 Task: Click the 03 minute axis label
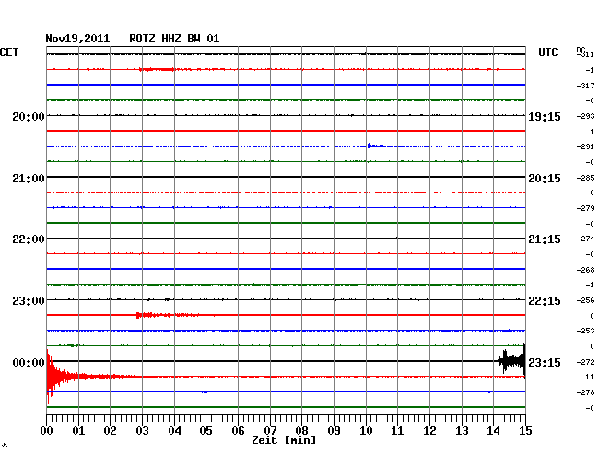pyautogui.click(x=142, y=431)
